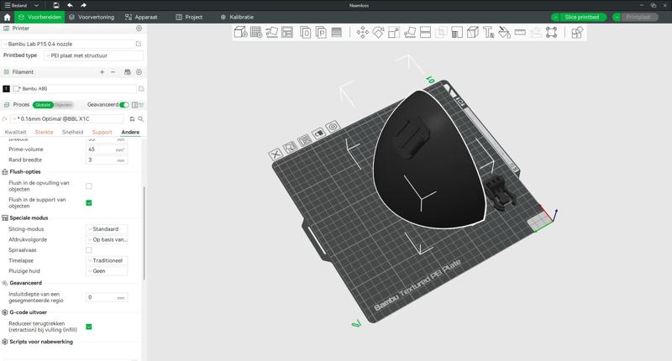Click the Redo arrow
The image size is (672, 361).
83,5
